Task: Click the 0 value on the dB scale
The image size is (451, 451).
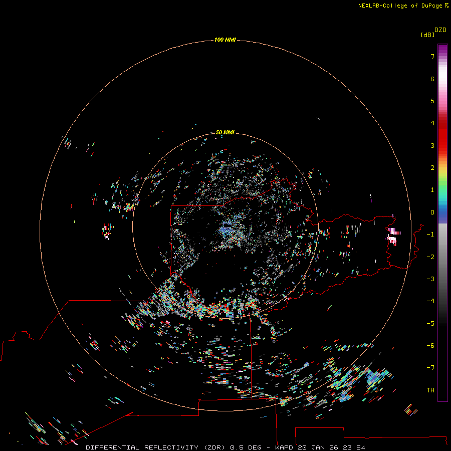Action: 432,212
